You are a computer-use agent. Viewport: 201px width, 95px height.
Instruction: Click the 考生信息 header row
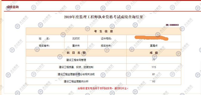(x=103, y=31)
